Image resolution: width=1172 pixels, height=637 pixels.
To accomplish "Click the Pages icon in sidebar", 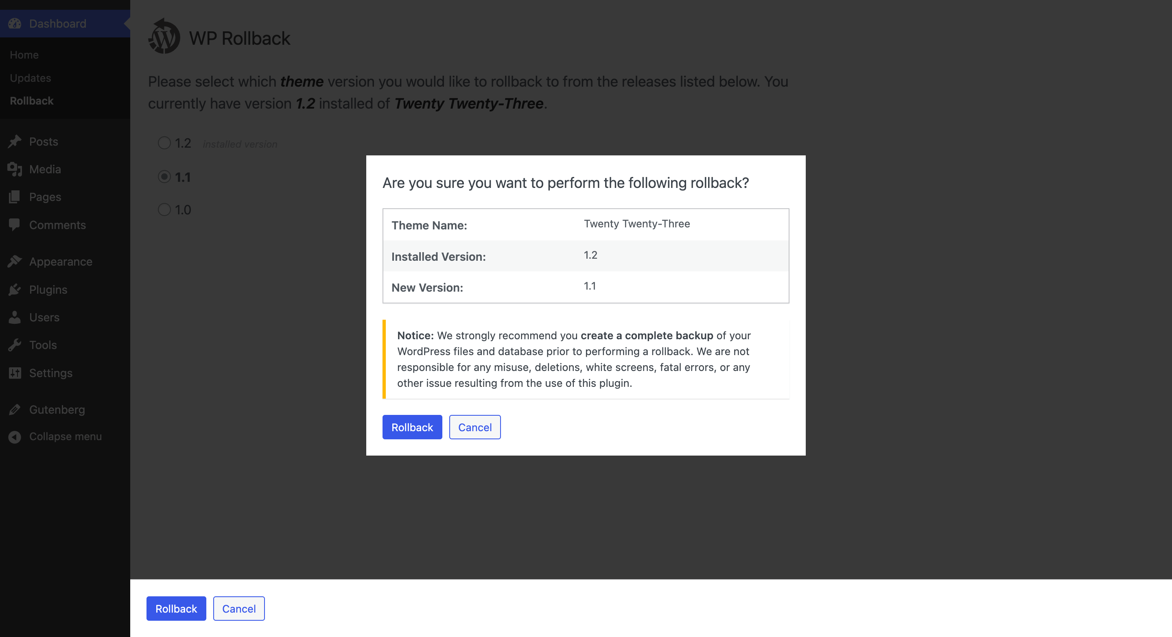I will click(15, 197).
